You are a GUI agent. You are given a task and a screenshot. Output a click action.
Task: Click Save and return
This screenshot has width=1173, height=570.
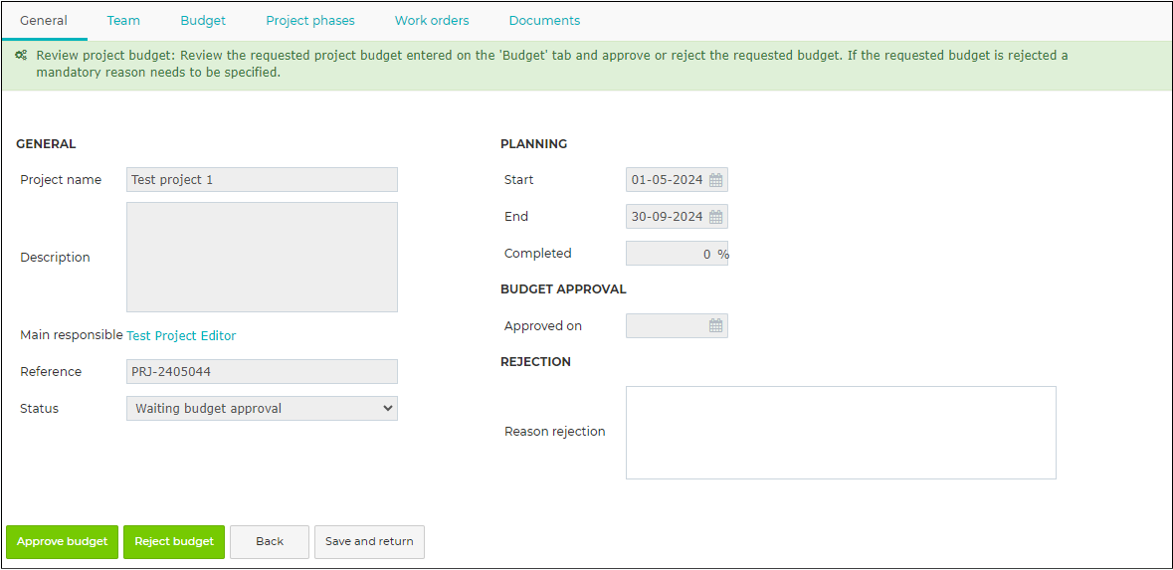pos(369,541)
